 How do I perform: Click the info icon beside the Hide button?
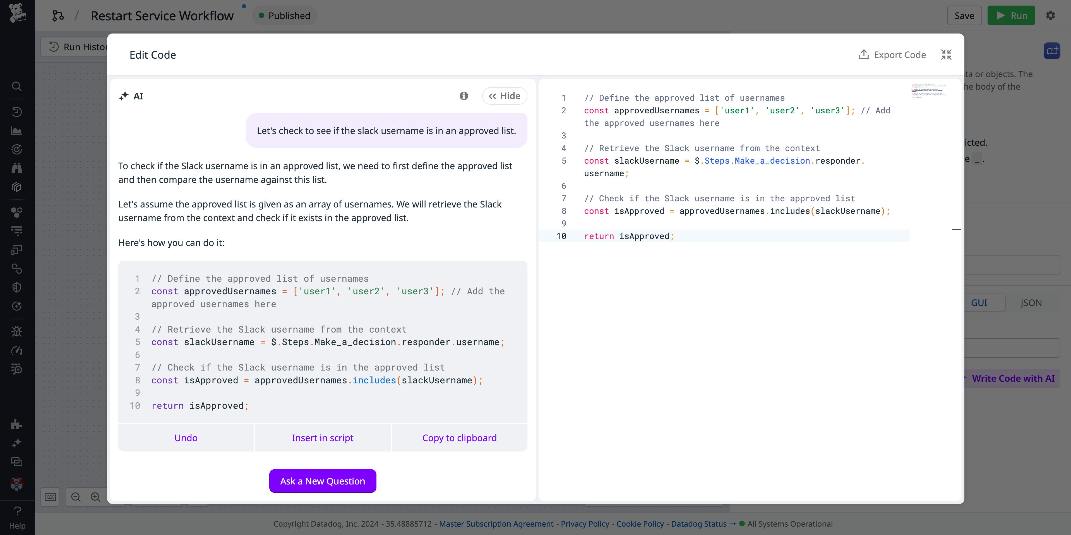(x=464, y=96)
